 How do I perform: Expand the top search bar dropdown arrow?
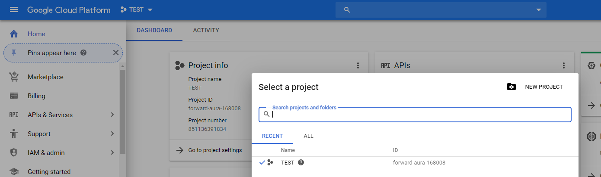click(x=538, y=10)
